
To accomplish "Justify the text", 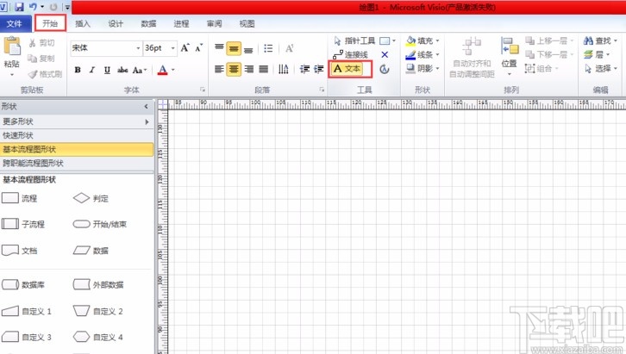I will [264, 70].
